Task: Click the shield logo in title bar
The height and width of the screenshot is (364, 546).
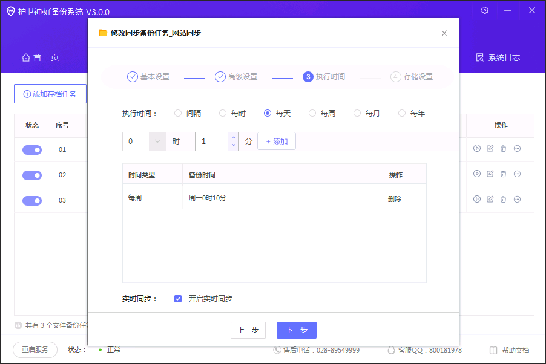Action: pos(11,11)
